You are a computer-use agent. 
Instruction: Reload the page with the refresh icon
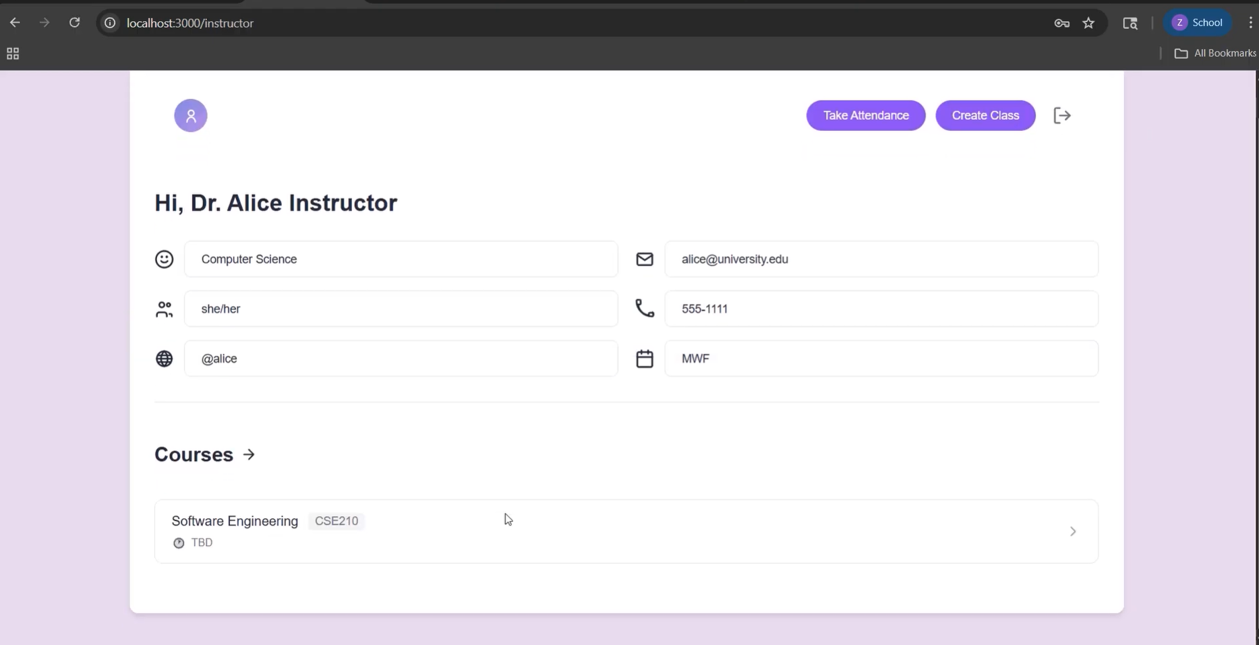[75, 22]
